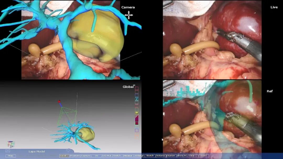Viewport: 283px width, 159px height.
Task: Click the orientation cube icon
Action: point(11,144)
